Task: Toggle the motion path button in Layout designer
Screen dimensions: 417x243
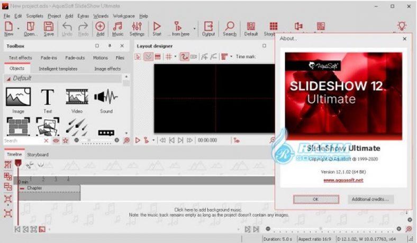Action: click(184, 57)
